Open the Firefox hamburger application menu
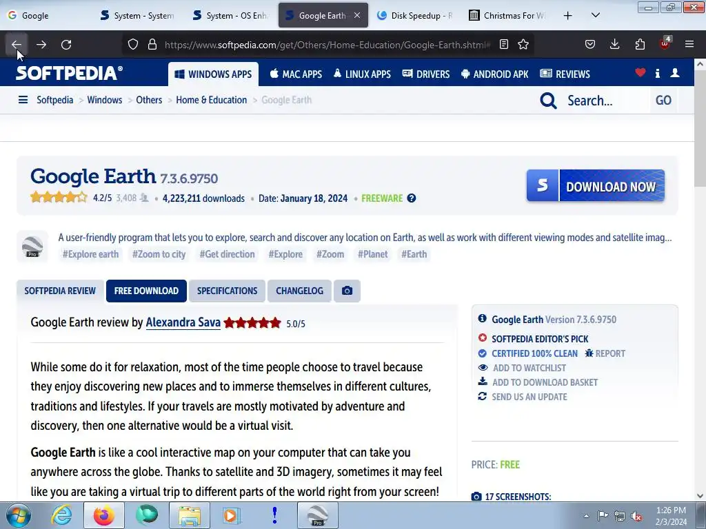This screenshot has height=529, width=706. click(x=689, y=44)
